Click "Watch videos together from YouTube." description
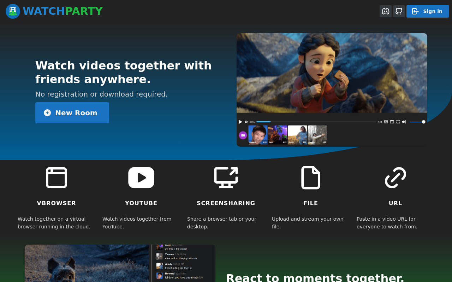This screenshot has width=452, height=282. coord(137,223)
